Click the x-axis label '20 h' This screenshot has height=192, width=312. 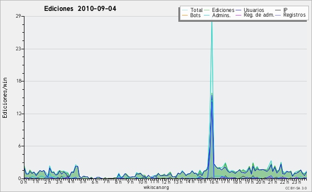260,182
